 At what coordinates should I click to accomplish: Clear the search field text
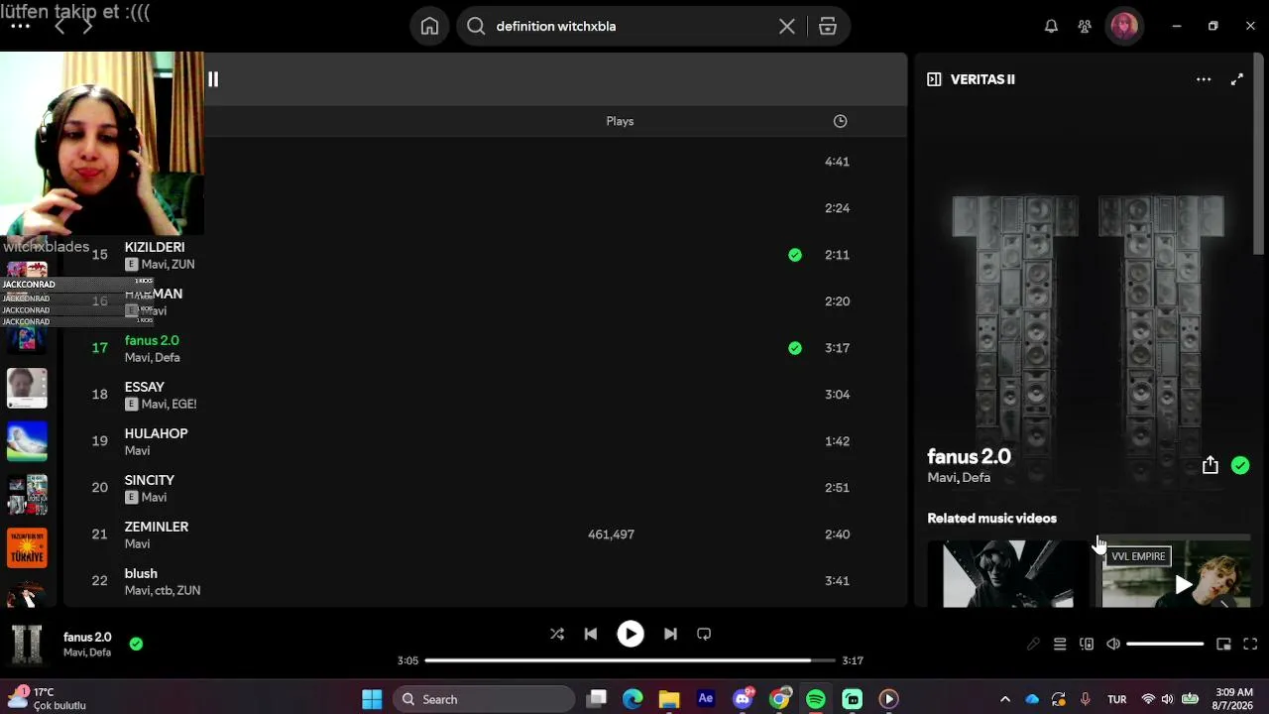(x=787, y=27)
